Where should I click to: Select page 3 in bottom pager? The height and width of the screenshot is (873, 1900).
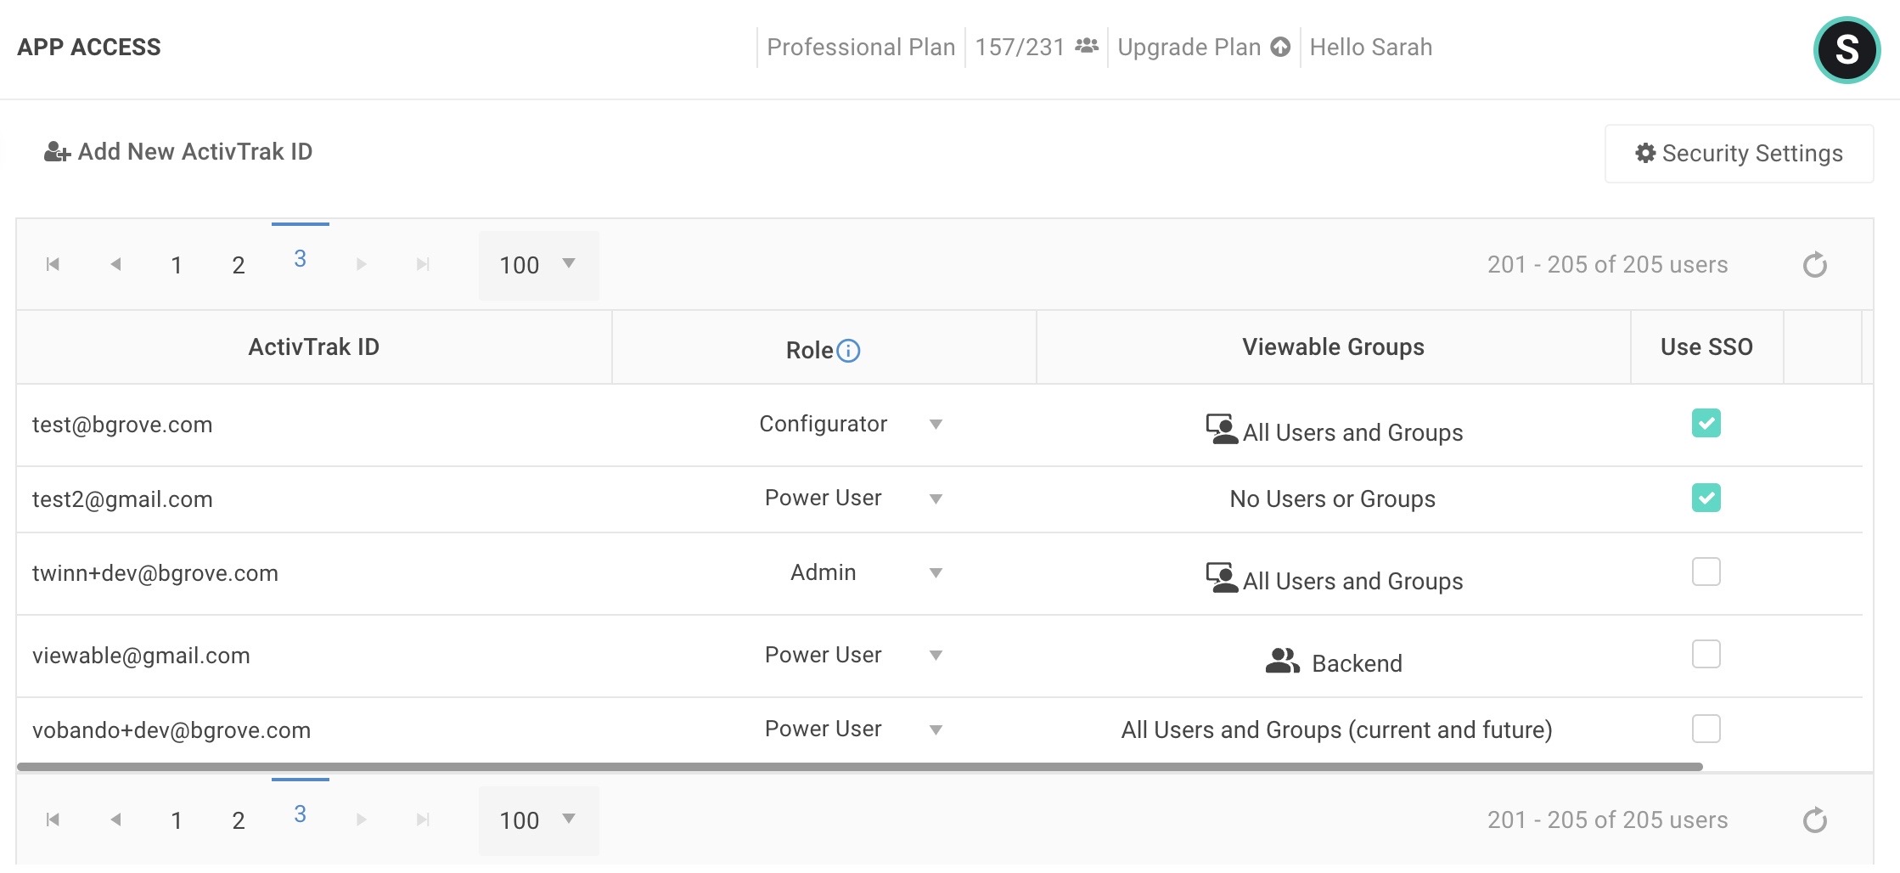pyautogui.click(x=300, y=814)
